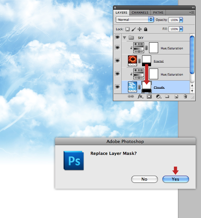This screenshot has width=201, height=218.
Task: Click the layers scrollbar down arrow
Action: coord(192,91)
